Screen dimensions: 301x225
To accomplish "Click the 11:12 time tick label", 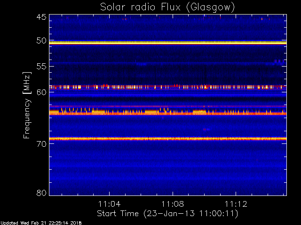I will point(236,204).
